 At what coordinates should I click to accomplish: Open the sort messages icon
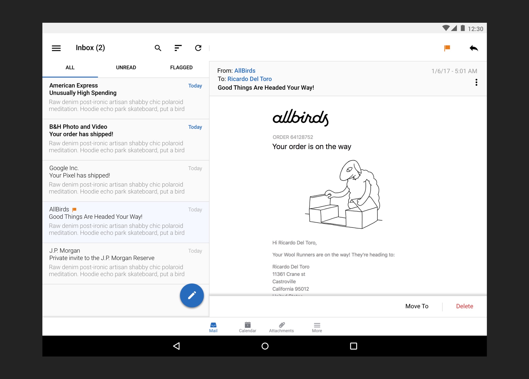point(178,48)
